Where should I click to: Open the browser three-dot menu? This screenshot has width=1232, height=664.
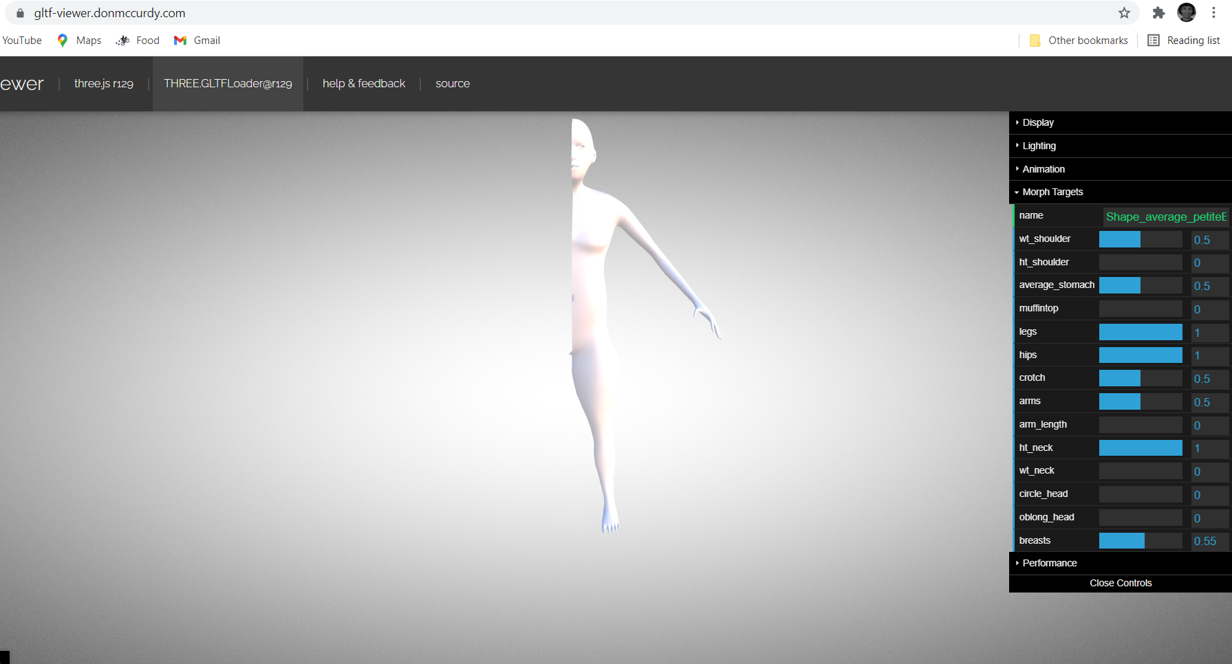click(x=1213, y=12)
